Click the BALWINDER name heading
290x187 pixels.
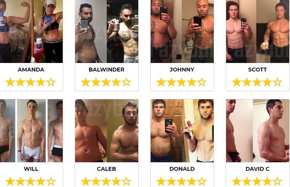click(x=106, y=70)
